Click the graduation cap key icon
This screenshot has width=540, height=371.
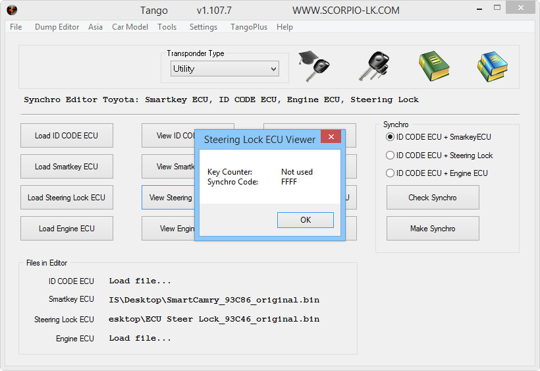point(313,66)
